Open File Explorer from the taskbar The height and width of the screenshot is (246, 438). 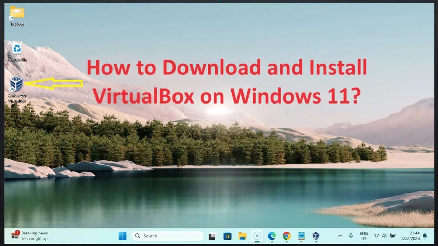click(242, 236)
